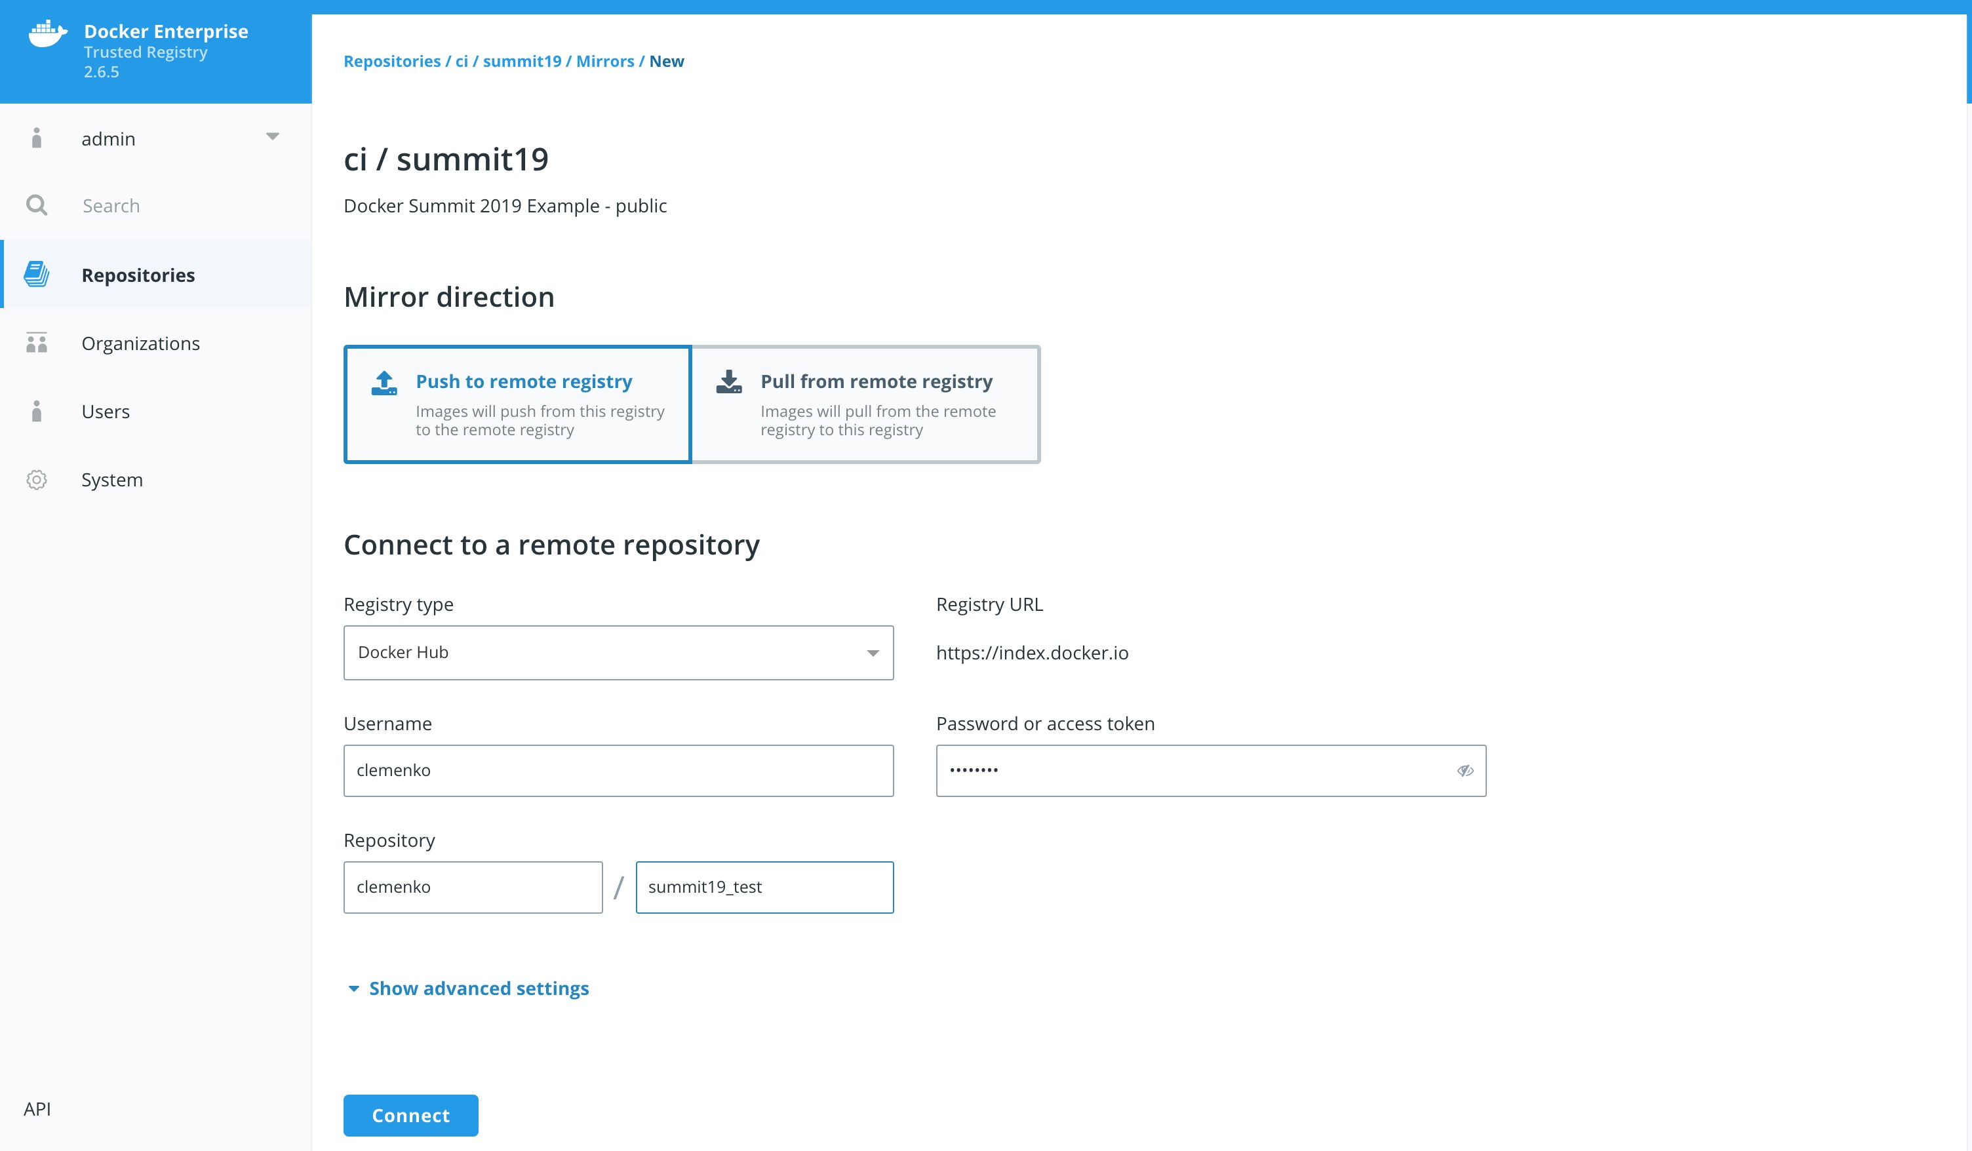The height and width of the screenshot is (1151, 1972).
Task: Open Organizations in the sidebar menu
Action: click(141, 343)
